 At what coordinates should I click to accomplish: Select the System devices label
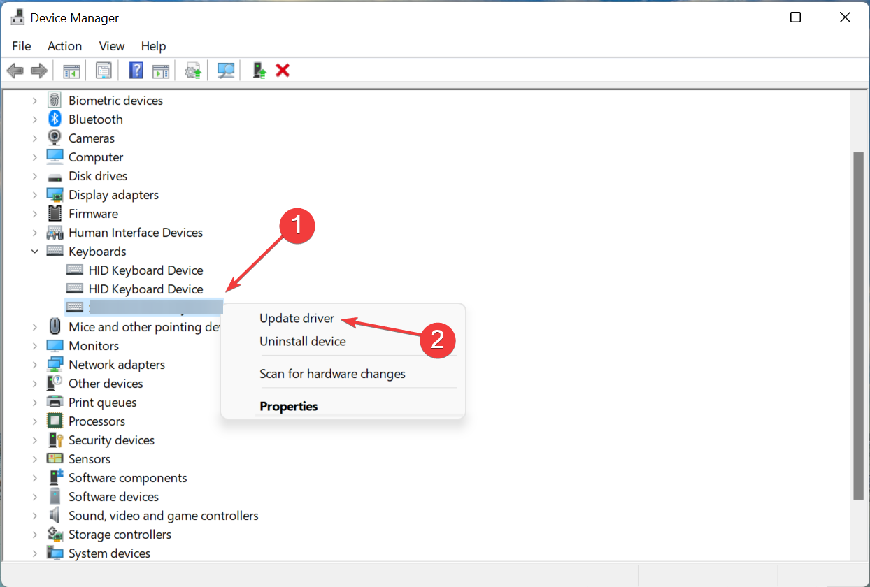pyautogui.click(x=109, y=553)
